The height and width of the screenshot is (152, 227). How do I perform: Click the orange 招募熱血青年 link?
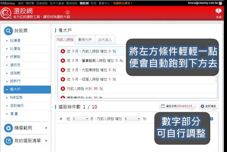123,3
